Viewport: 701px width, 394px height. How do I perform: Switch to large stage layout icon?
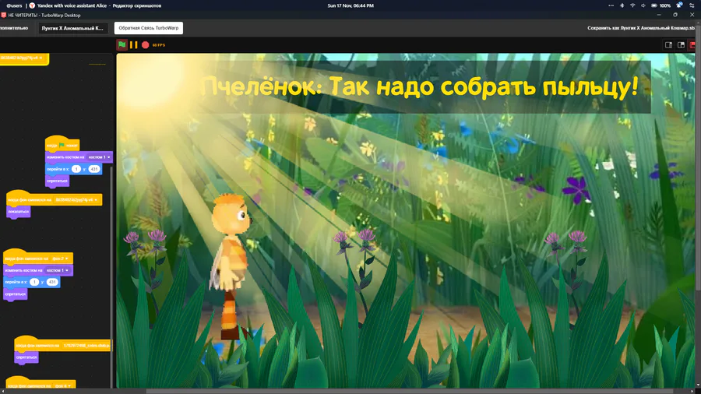pos(681,44)
